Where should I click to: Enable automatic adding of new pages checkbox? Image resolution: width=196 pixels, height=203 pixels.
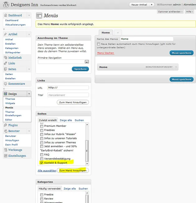[99, 44]
